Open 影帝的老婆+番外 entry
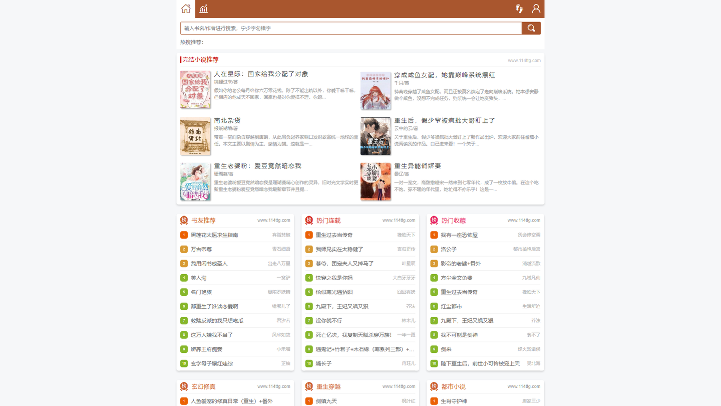 tap(461, 264)
